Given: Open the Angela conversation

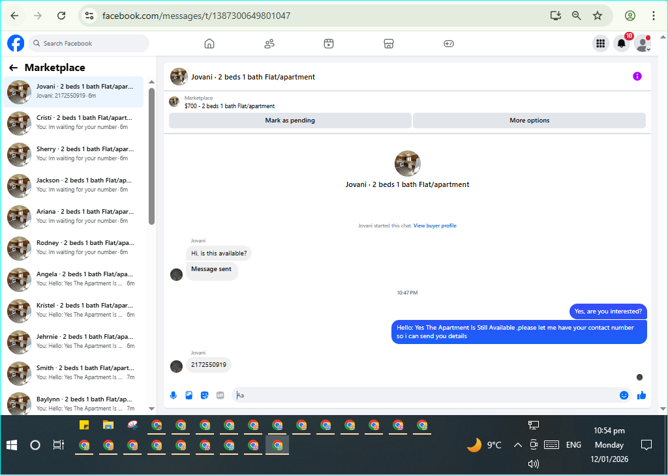Looking at the screenshot, I should [x=73, y=280].
